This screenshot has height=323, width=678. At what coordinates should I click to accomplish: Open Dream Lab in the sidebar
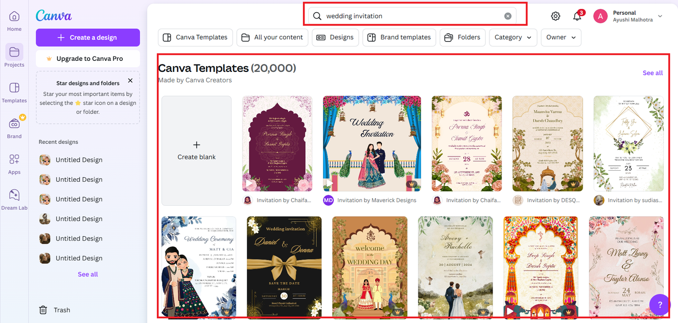(14, 199)
